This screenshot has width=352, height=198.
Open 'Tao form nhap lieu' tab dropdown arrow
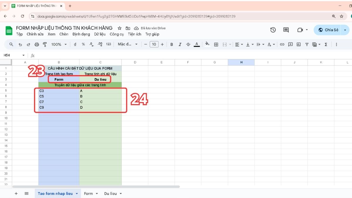coord(77,194)
